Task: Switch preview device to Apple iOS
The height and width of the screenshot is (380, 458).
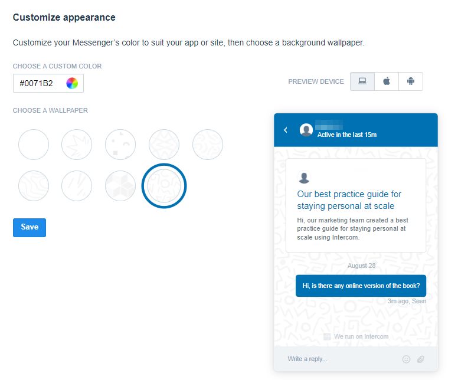Action: [x=387, y=81]
